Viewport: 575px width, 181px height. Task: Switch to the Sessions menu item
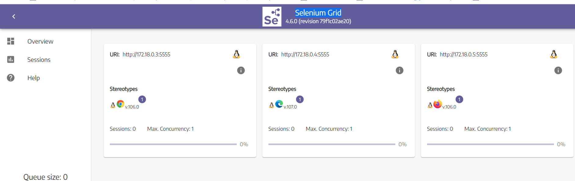[39, 59]
